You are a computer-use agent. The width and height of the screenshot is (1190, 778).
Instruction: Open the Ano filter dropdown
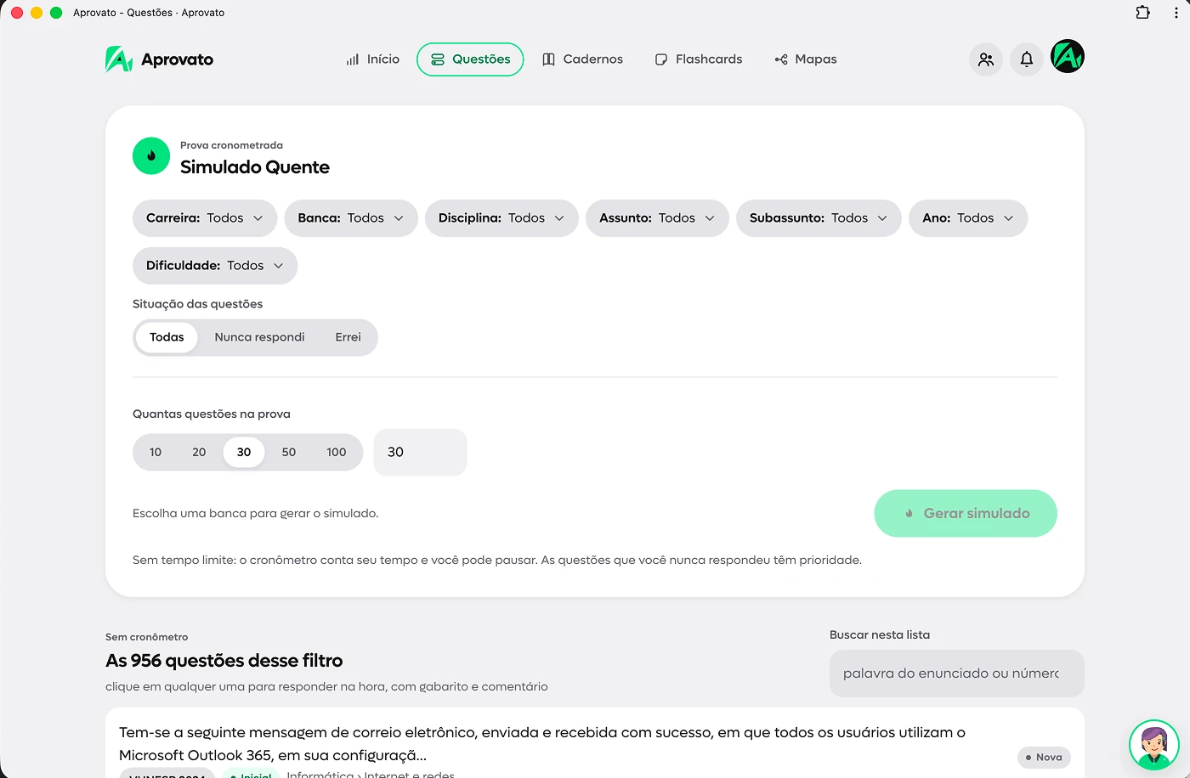(968, 218)
